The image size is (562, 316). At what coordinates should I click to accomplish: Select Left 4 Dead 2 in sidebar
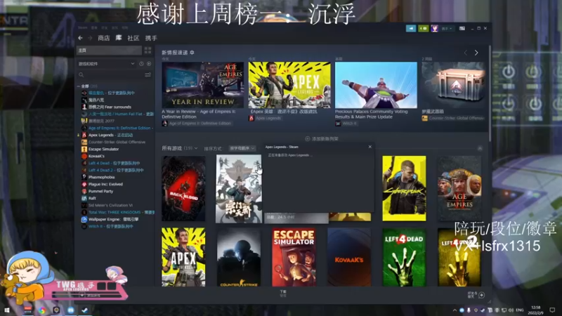[x=112, y=170]
